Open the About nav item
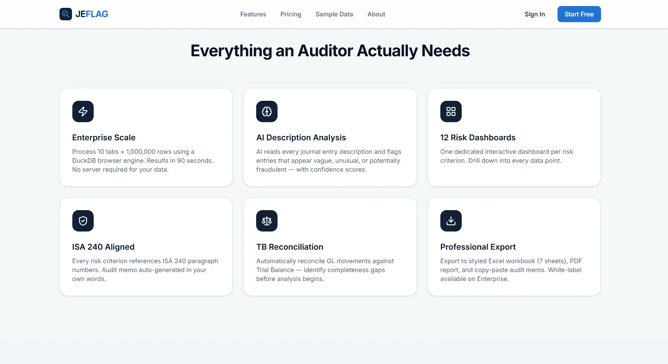 (x=376, y=14)
